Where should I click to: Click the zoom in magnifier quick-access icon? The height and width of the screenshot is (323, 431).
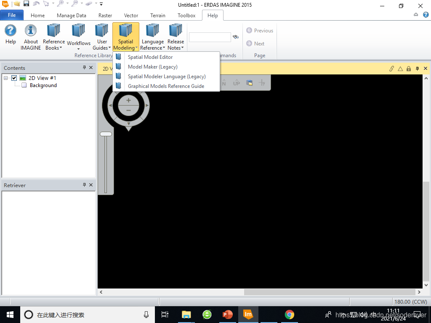61,3
